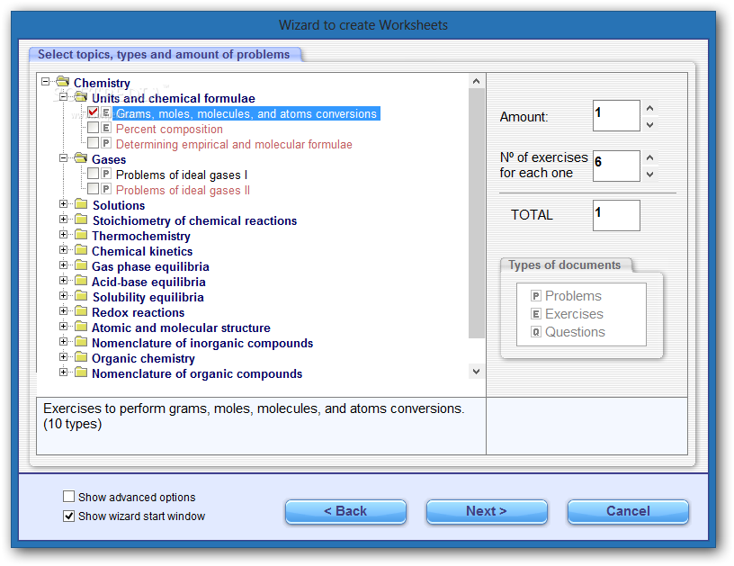This screenshot has width=734, height=566.
Task: Uncheck Grams, moles, molecules, atoms conversions
Action: click(x=94, y=112)
